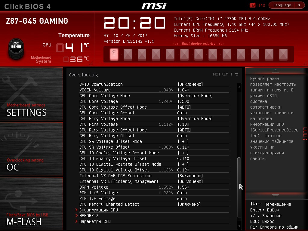The image size is (308, 231).
Task: Open the SETTINGS section
Action: (32, 94)
